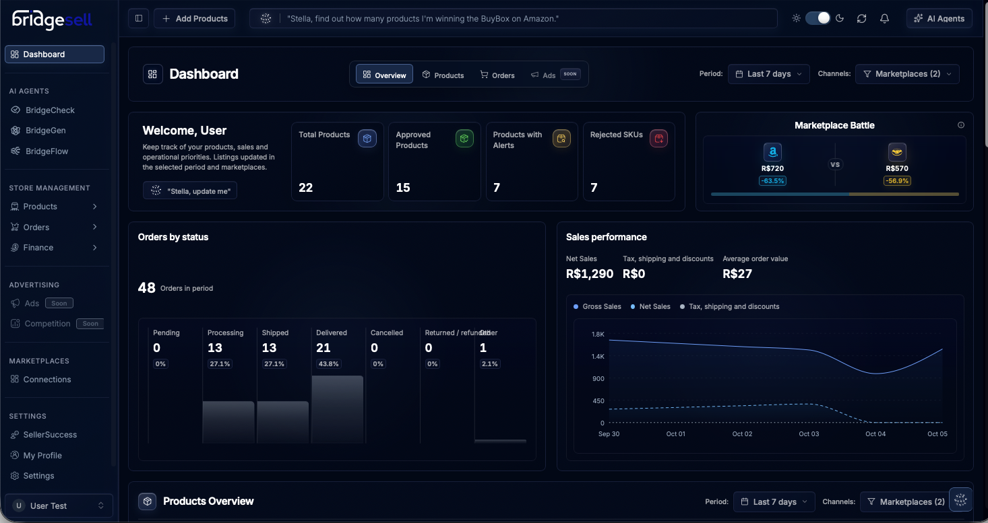Toggle Net Sales series in chart legend
Viewport: 988px width, 523px height.
(x=650, y=306)
